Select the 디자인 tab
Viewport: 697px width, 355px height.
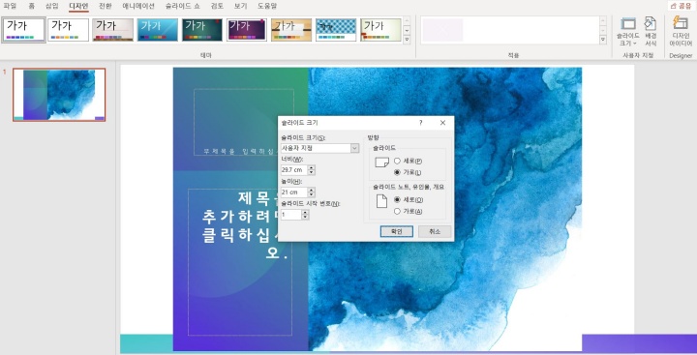coord(78,6)
